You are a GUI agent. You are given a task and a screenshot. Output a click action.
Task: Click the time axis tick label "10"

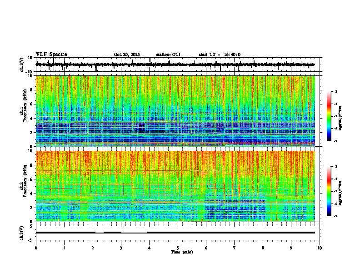tap(320, 248)
